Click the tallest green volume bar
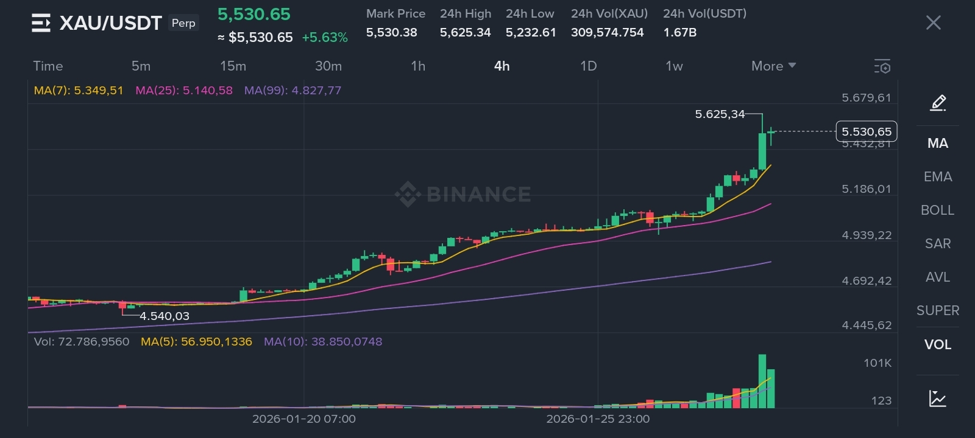This screenshot has height=438, width=975. [762, 381]
